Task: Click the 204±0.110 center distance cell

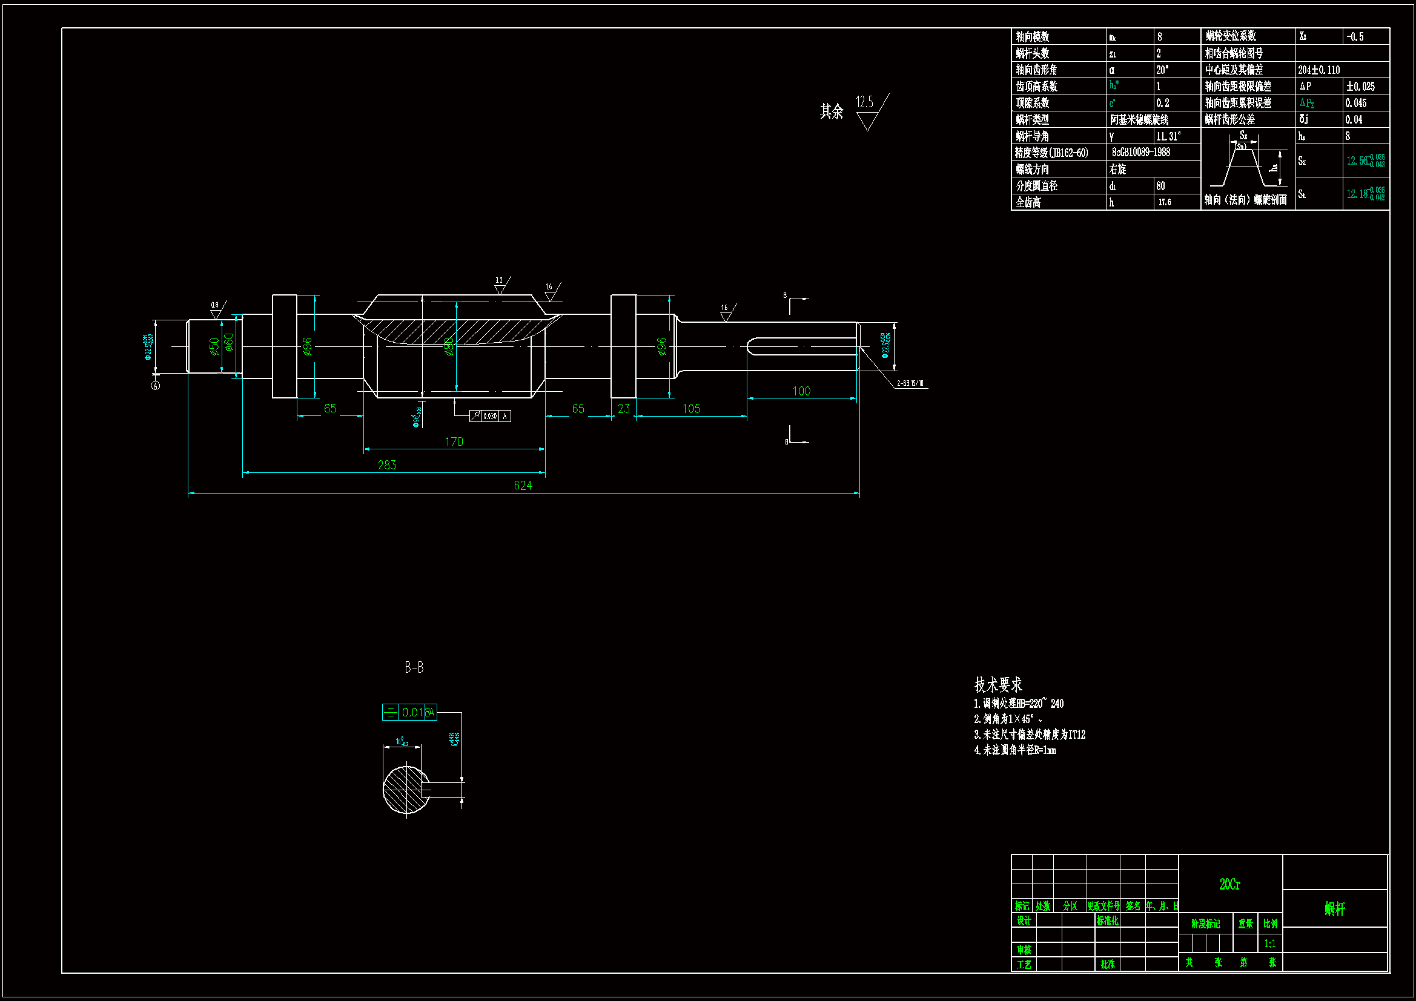Action: click(x=1318, y=70)
